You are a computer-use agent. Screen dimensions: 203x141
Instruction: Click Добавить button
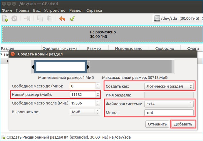pyautogui.click(x=183, y=124)
